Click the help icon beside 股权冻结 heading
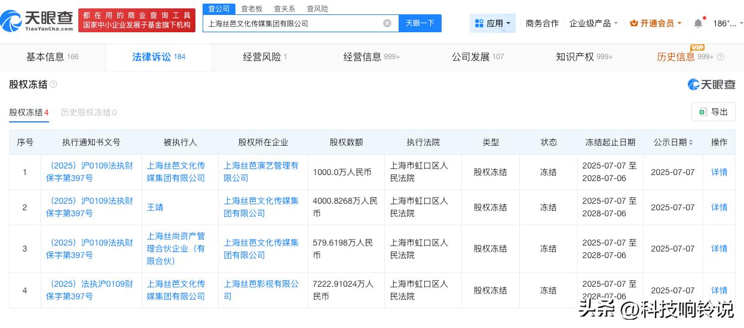 53,84
